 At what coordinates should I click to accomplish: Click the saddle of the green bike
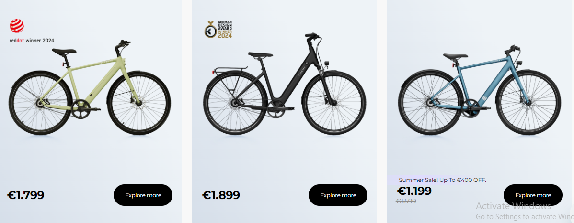pos(64,52)
